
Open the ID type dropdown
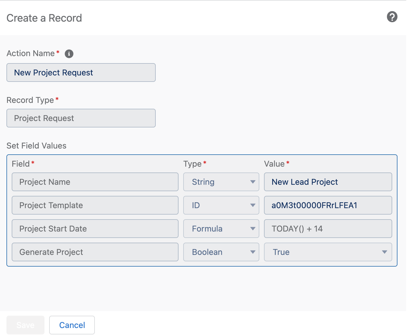tap(221, 205)
